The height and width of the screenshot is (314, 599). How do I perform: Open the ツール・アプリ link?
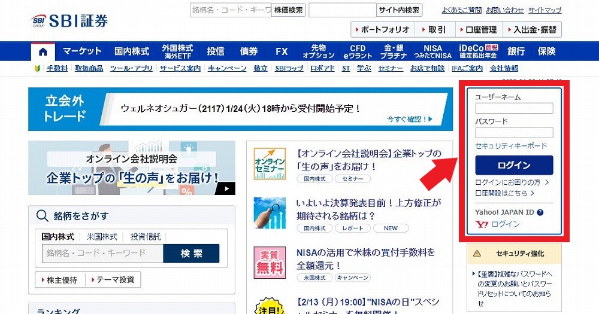pos(131,68)
